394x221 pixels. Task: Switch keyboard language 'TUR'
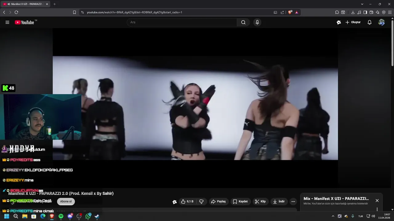click(360, 216)
